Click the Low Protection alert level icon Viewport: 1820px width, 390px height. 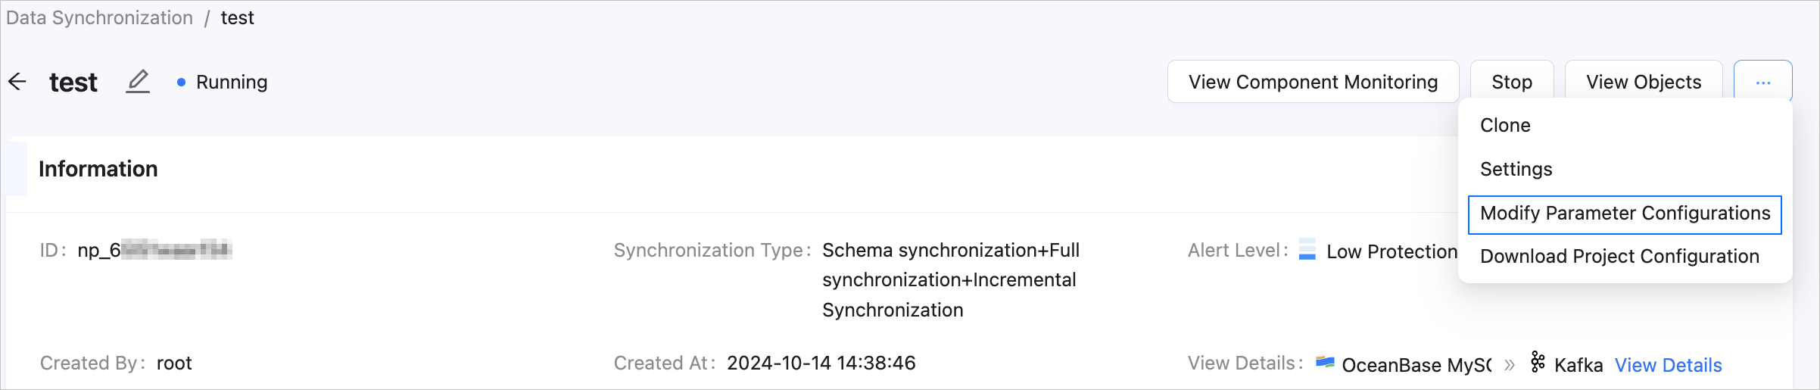(1307, 250)
